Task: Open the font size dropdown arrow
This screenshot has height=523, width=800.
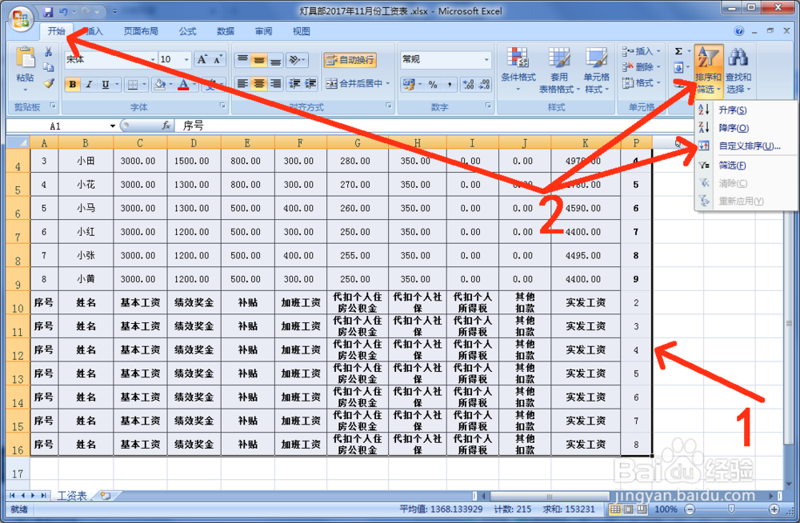Action: [186, 60]
